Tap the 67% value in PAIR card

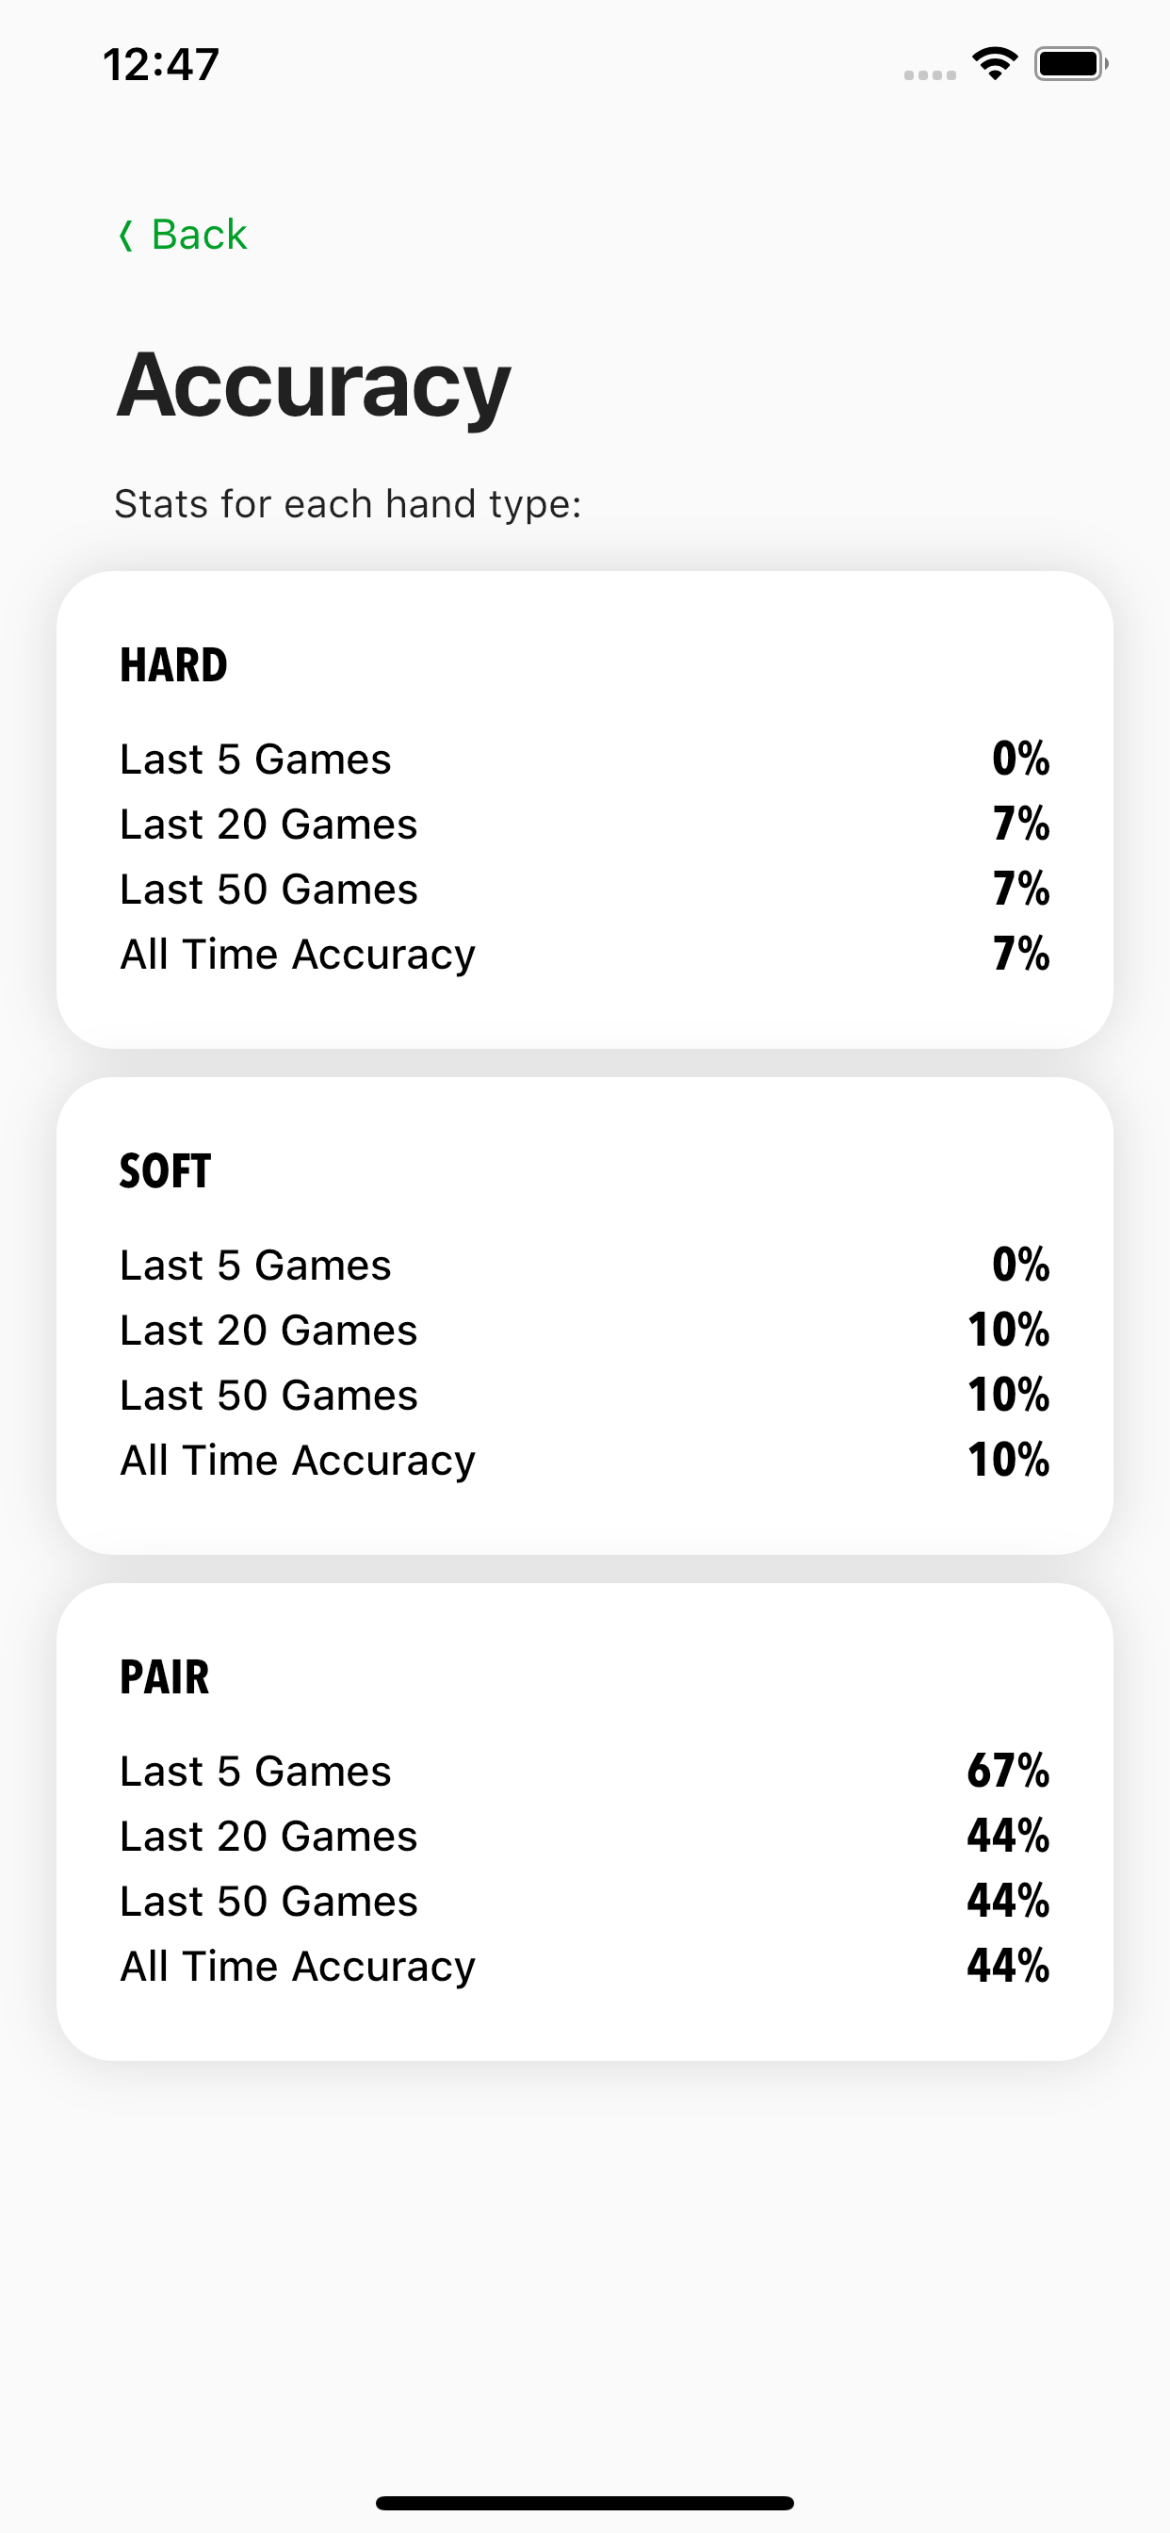click(1008, 1771)
